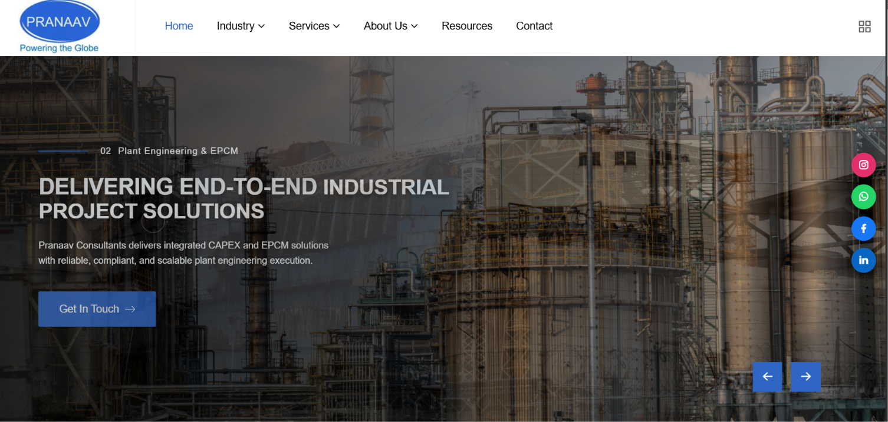Open the WhatsApp chat icon
Screen dimensions: 888x422
click(863, 197)
